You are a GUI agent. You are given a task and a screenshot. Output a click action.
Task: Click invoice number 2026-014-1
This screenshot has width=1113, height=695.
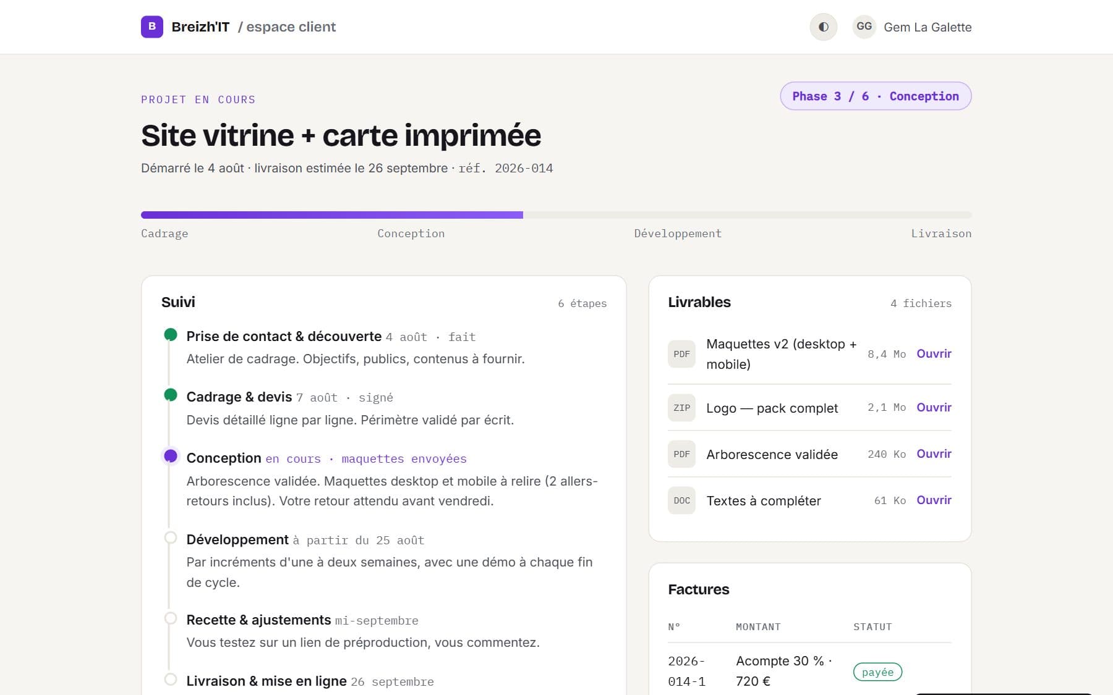pos(686,671)
